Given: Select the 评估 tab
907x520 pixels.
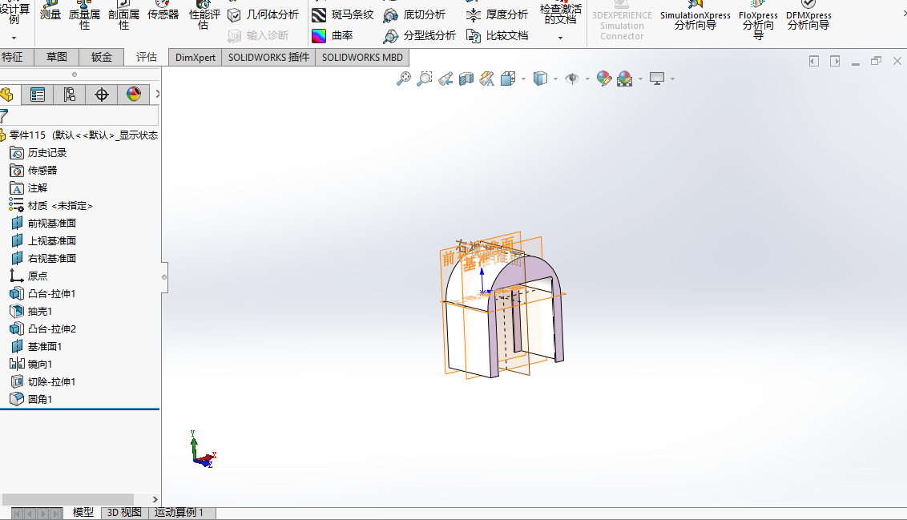Looking at the screenshot, I should click(x=147, y=57).
